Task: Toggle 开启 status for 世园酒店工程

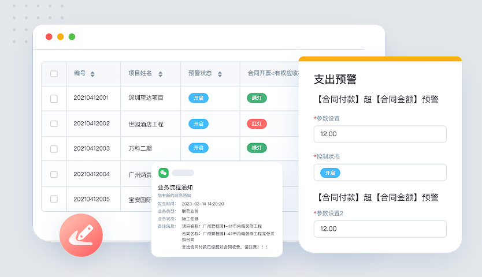Action: click(x=198, y=123)
